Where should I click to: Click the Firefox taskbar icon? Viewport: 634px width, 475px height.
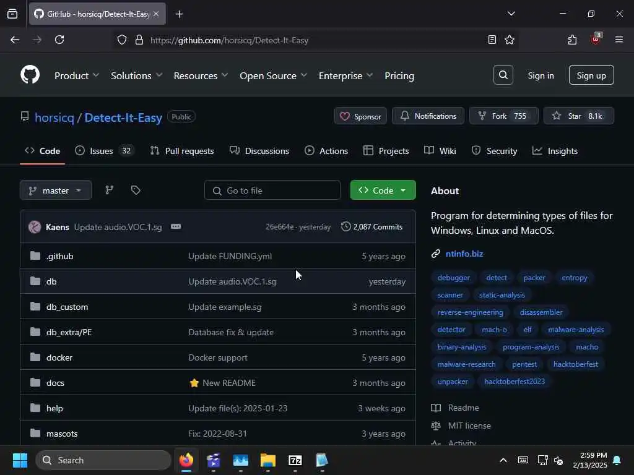186,460
